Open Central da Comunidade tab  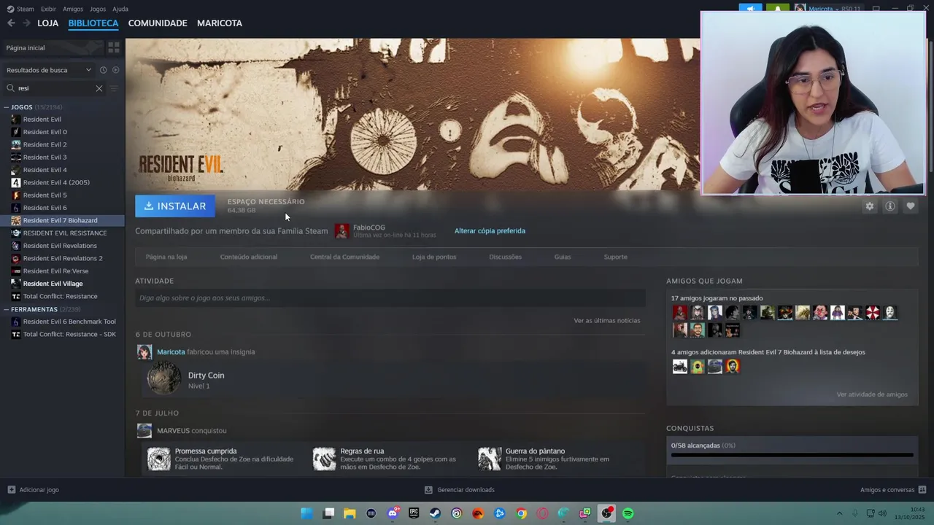pyautogui.click(x=344, y=257)
